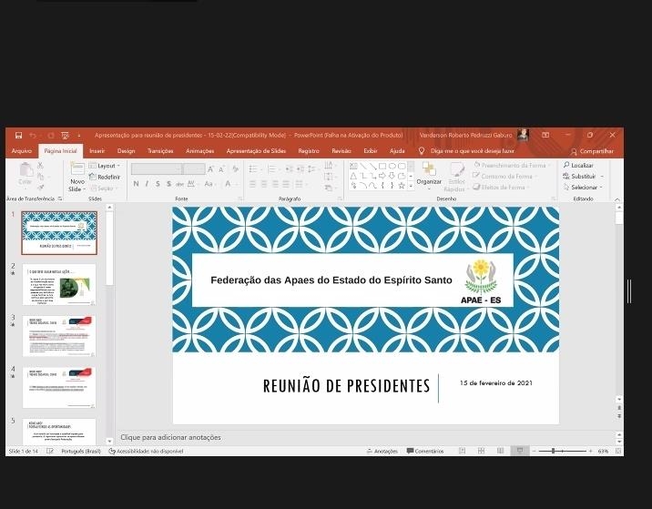The width and height of the screenshot is (652, 509).
Task: Switch to the Exibir tab
Action: 370,151
